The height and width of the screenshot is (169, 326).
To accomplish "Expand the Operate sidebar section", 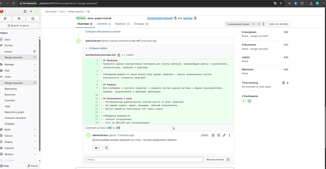I will coord(35,148).
